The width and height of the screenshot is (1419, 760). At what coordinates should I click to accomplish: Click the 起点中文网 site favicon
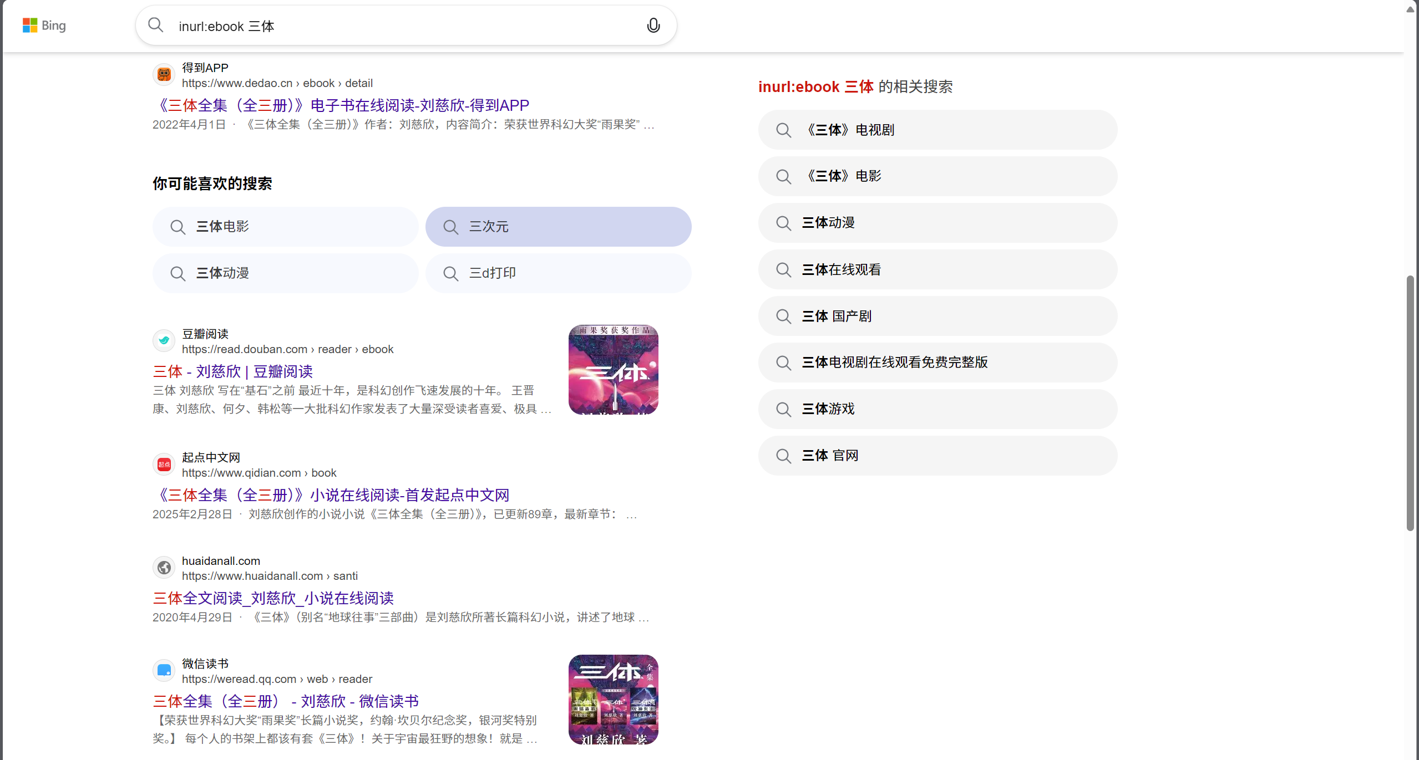164,464
